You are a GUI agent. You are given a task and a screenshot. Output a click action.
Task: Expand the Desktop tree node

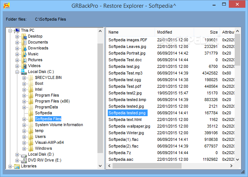17,37
